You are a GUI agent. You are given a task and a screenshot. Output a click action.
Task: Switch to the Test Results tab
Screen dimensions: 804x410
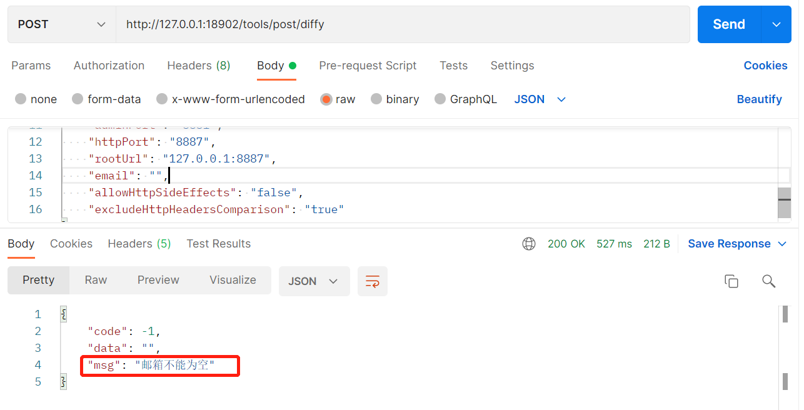coord(219,244)
